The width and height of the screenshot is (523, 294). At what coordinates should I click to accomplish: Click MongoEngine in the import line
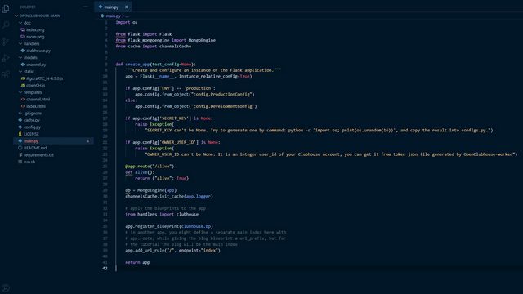202,40
